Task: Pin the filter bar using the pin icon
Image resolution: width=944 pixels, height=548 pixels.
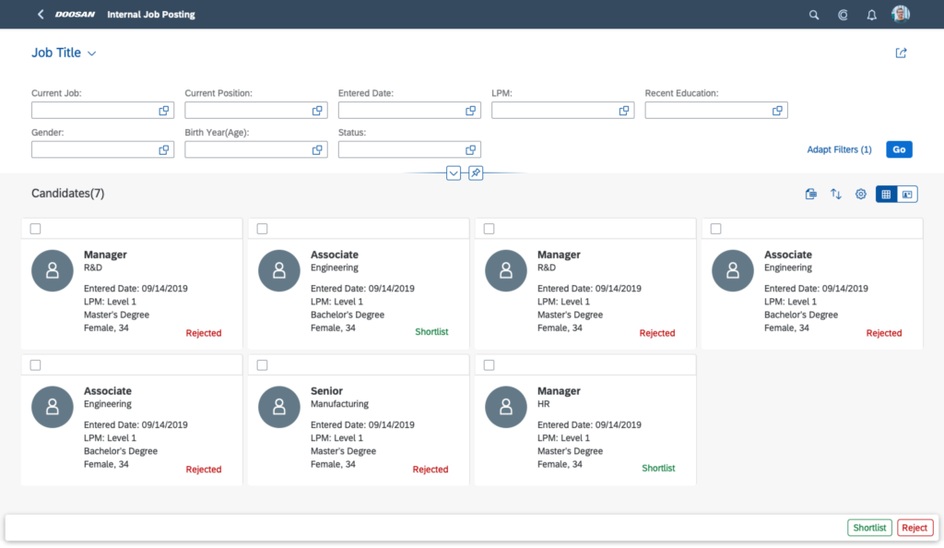Action: pos(476,173)
